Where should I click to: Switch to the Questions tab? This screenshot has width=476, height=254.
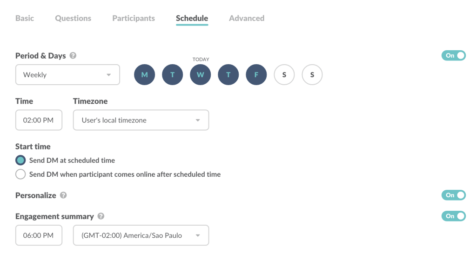point(73,19)
